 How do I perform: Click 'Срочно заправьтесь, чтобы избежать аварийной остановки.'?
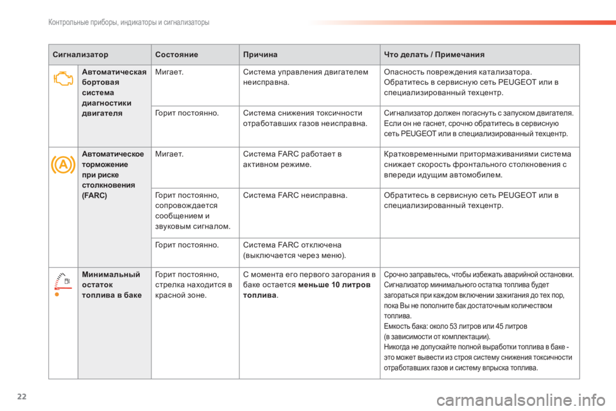[479, 274]
